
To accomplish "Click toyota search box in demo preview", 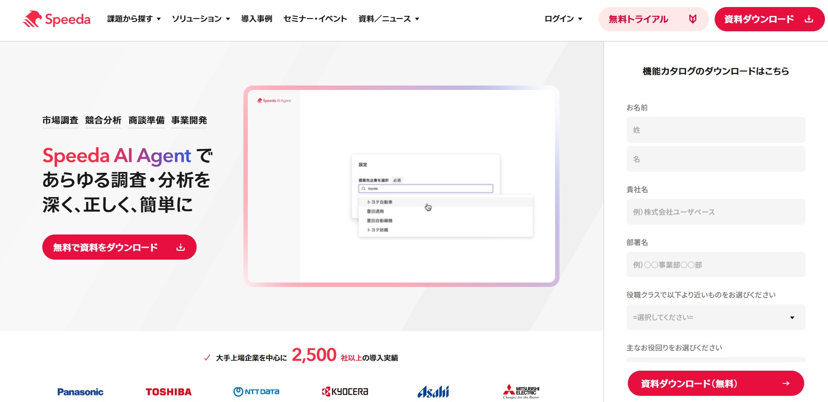I will coord(425,189).
